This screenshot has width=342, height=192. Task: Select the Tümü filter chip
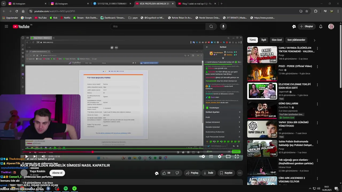[252, 40]
